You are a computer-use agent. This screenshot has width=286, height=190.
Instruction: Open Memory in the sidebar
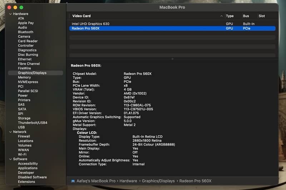tap(24, 77)
